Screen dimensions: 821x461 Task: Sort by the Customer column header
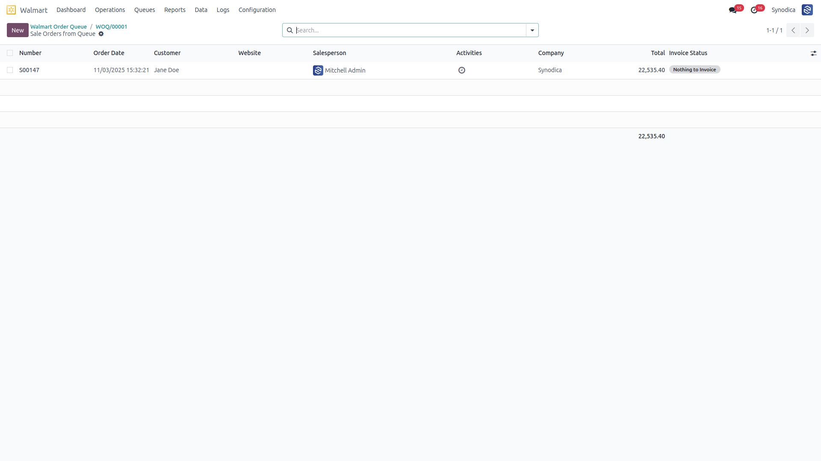[167, 53]
